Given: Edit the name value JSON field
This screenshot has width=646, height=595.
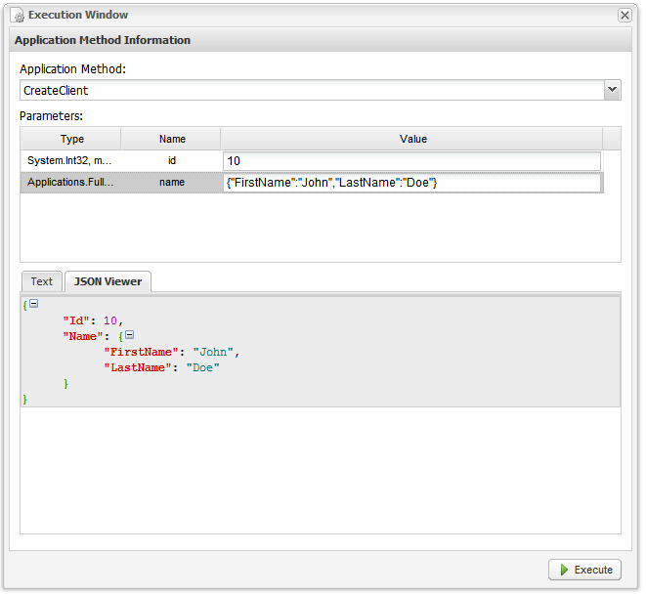Looking at the screenshot, I should click(x=413, y=184).
